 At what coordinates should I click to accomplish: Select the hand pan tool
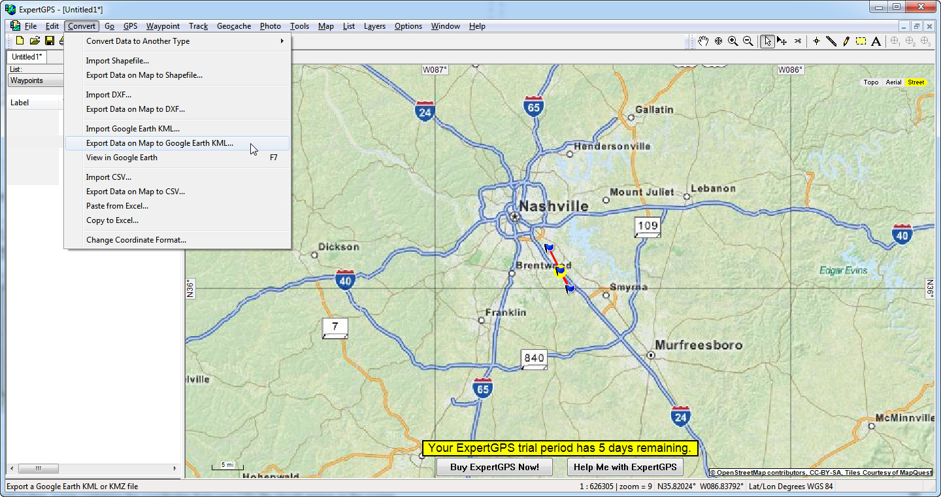[703, 41]
